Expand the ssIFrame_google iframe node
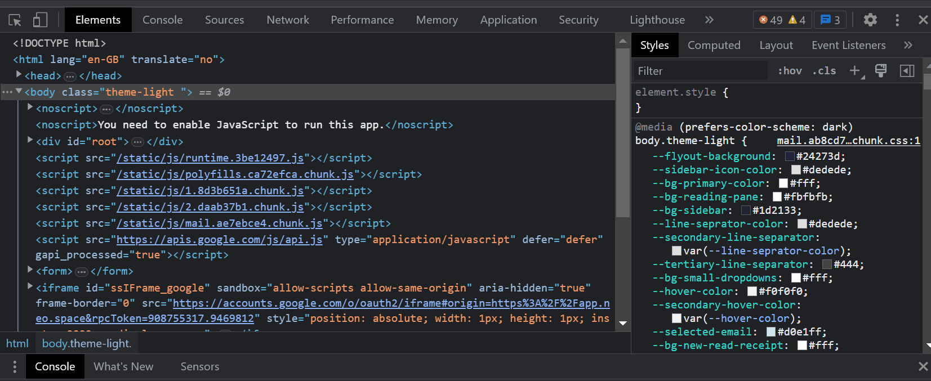Image resolution: width=931 pixels, height=381 pixels. pos(30,286)
